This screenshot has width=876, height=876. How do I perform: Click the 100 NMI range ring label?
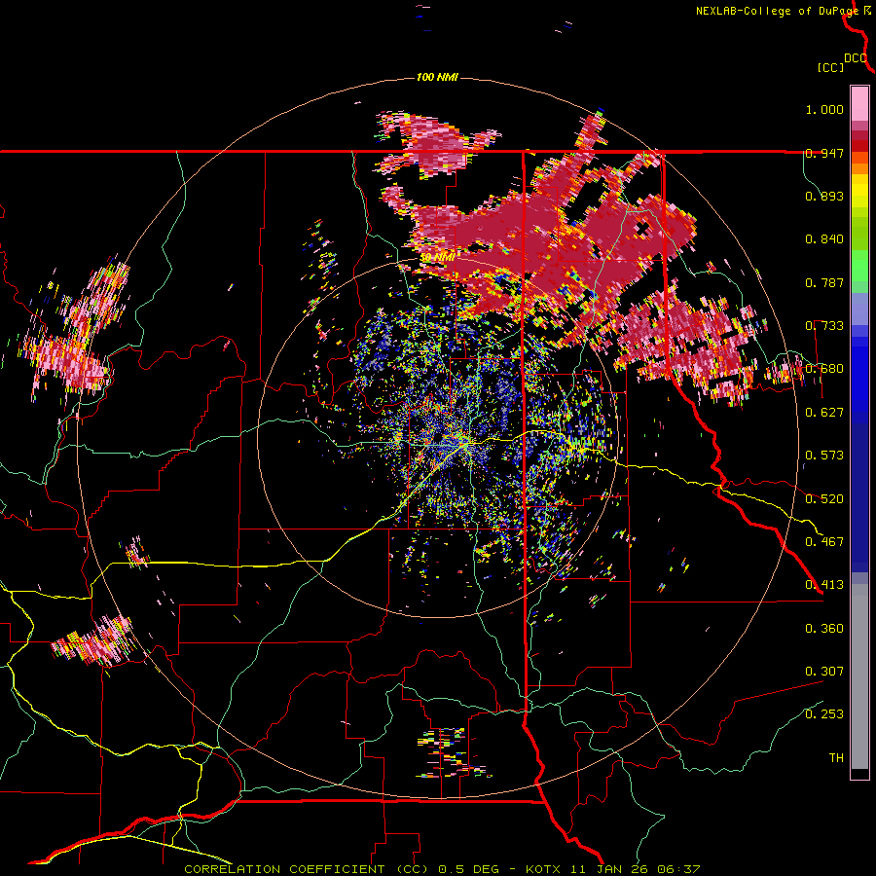pyautogui.click(x=437, y=77)
